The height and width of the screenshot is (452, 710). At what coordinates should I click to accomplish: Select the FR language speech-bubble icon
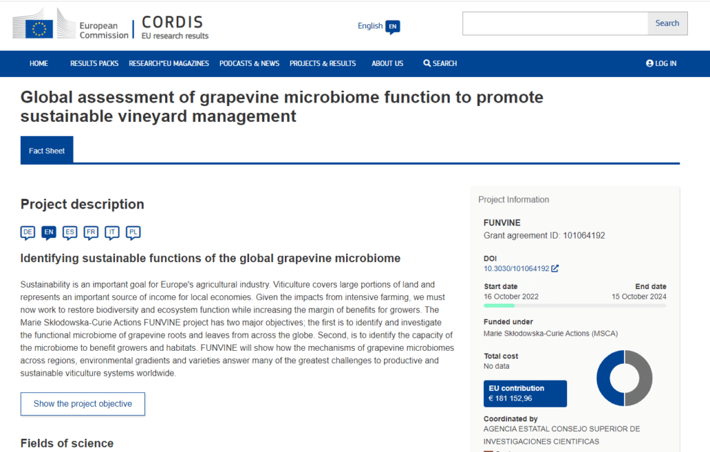click(91, 232)
